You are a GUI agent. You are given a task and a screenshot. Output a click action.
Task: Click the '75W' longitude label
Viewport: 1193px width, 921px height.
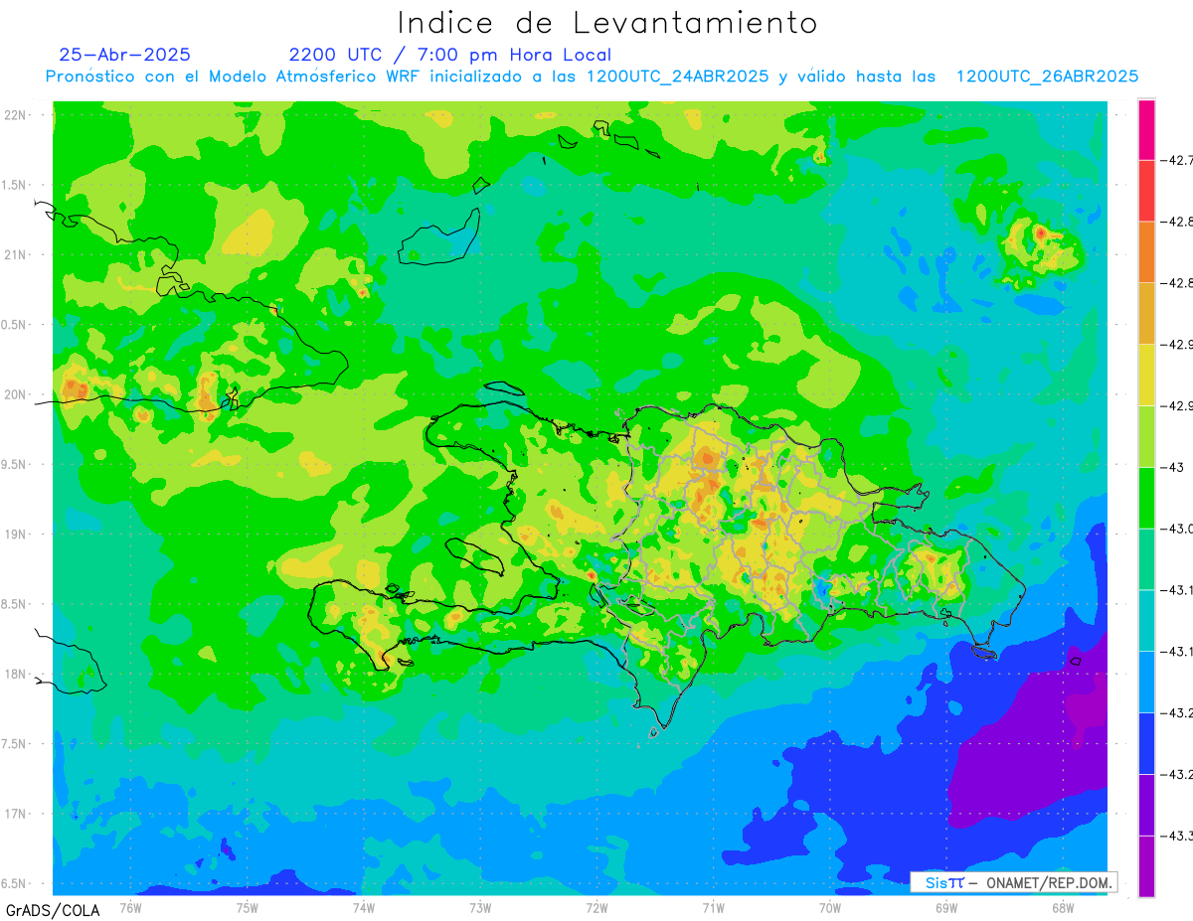click(x=248, y=907)
